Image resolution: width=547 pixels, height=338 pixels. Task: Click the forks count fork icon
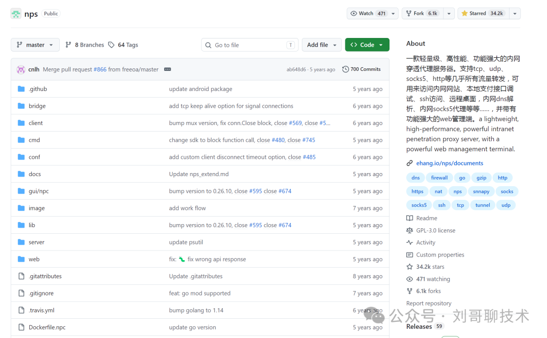[x=410, y=291]
